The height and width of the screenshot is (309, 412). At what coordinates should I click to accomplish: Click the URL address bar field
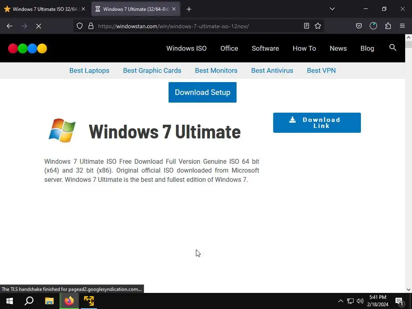198,26
